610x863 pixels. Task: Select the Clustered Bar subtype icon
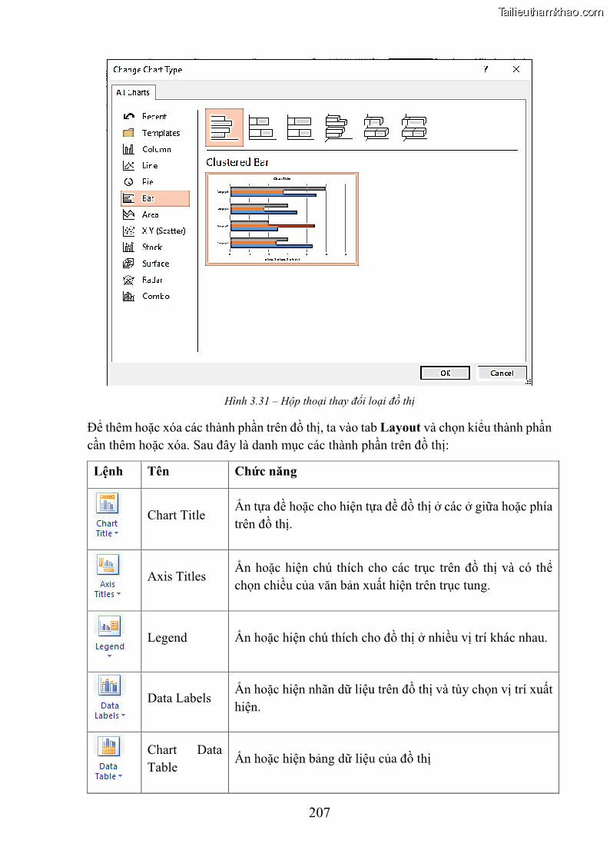click(x=224, y=128)
